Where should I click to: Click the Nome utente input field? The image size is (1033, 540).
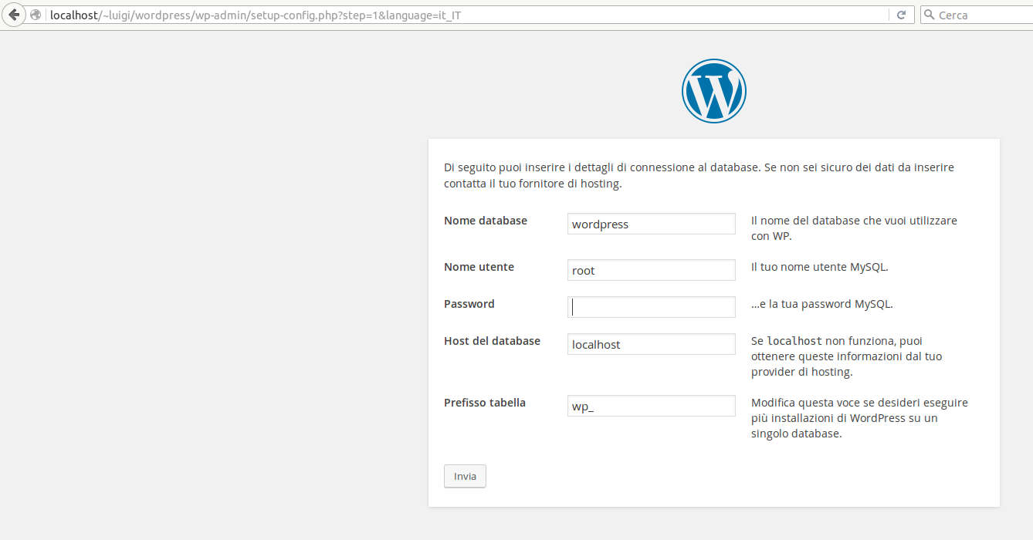pos(652,270)
